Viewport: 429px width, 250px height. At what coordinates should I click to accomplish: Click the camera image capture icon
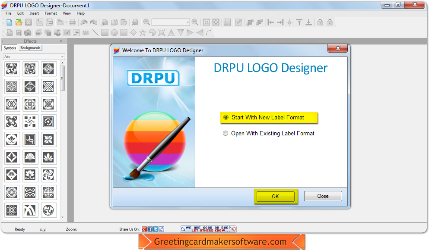[28, 33]
